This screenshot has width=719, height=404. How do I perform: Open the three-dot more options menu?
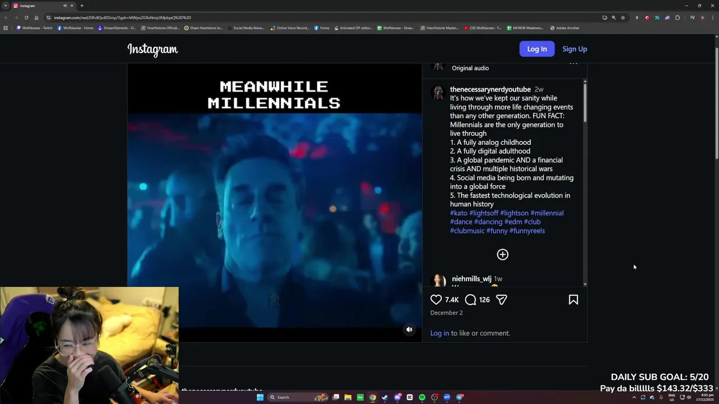pos(573,64)
